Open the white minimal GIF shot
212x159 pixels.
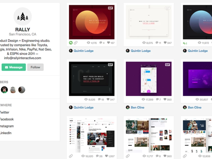click(x=149, y=22)
